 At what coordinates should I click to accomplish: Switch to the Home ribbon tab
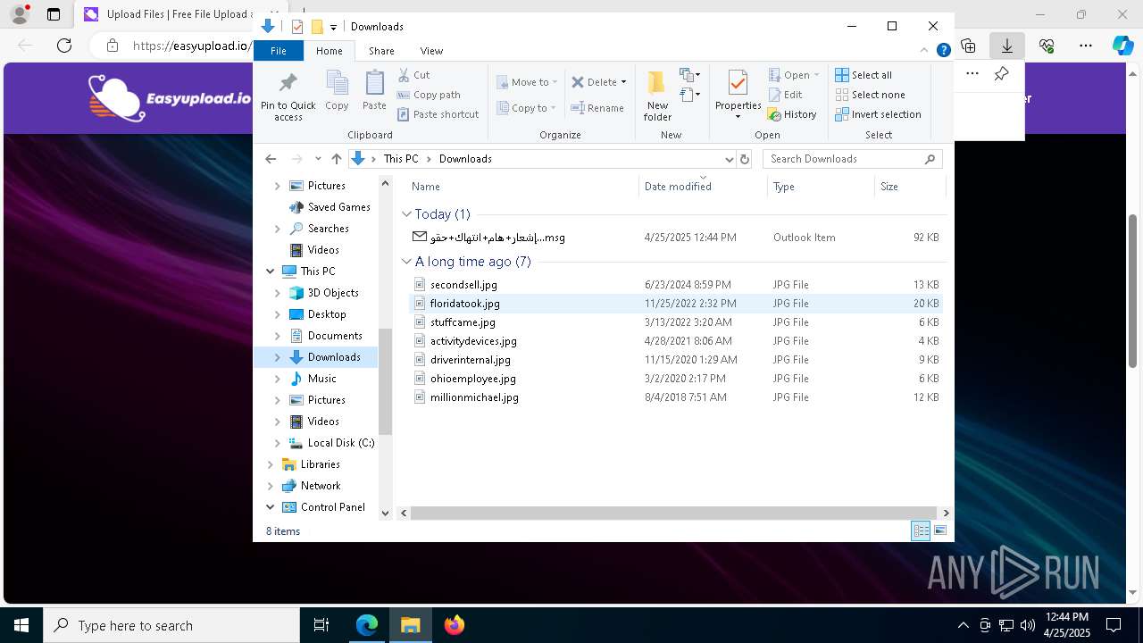pyautogui.click(x=329, y=51)
